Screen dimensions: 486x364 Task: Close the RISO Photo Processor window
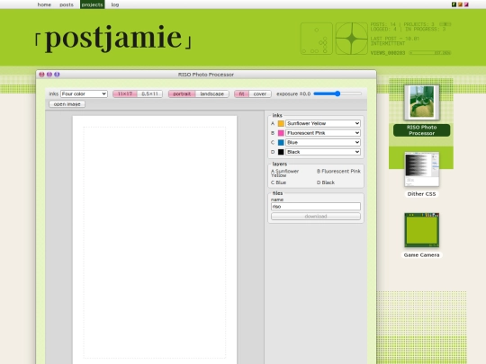pyautogui.click(x=41, y=75)
